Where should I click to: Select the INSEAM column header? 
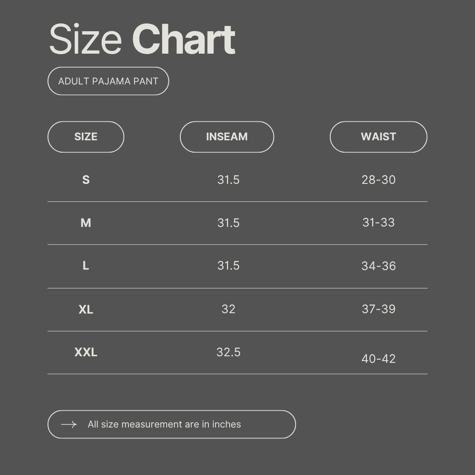[227, 137]
